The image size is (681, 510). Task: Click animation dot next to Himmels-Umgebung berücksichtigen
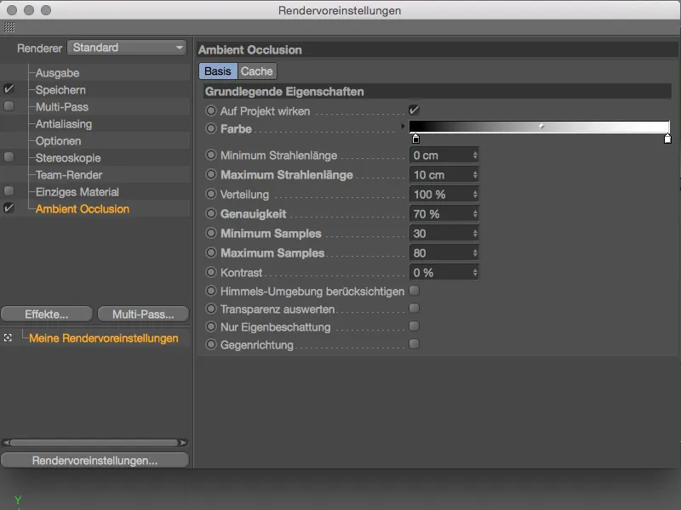click(x=210, y=291)
